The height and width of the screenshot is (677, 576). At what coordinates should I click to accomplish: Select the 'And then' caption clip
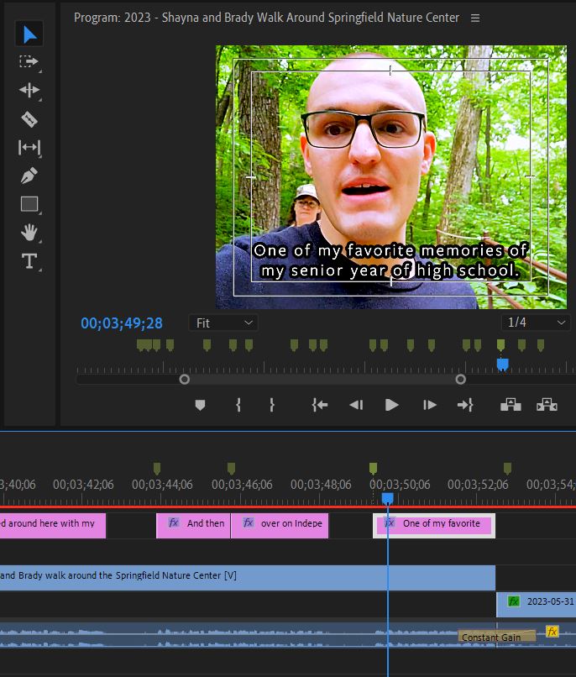coord(193,526)
